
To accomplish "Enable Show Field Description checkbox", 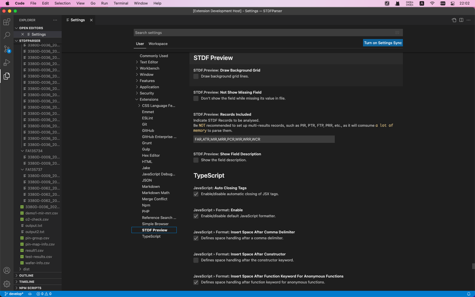I will pyautogui.click(x=196, y=160).
